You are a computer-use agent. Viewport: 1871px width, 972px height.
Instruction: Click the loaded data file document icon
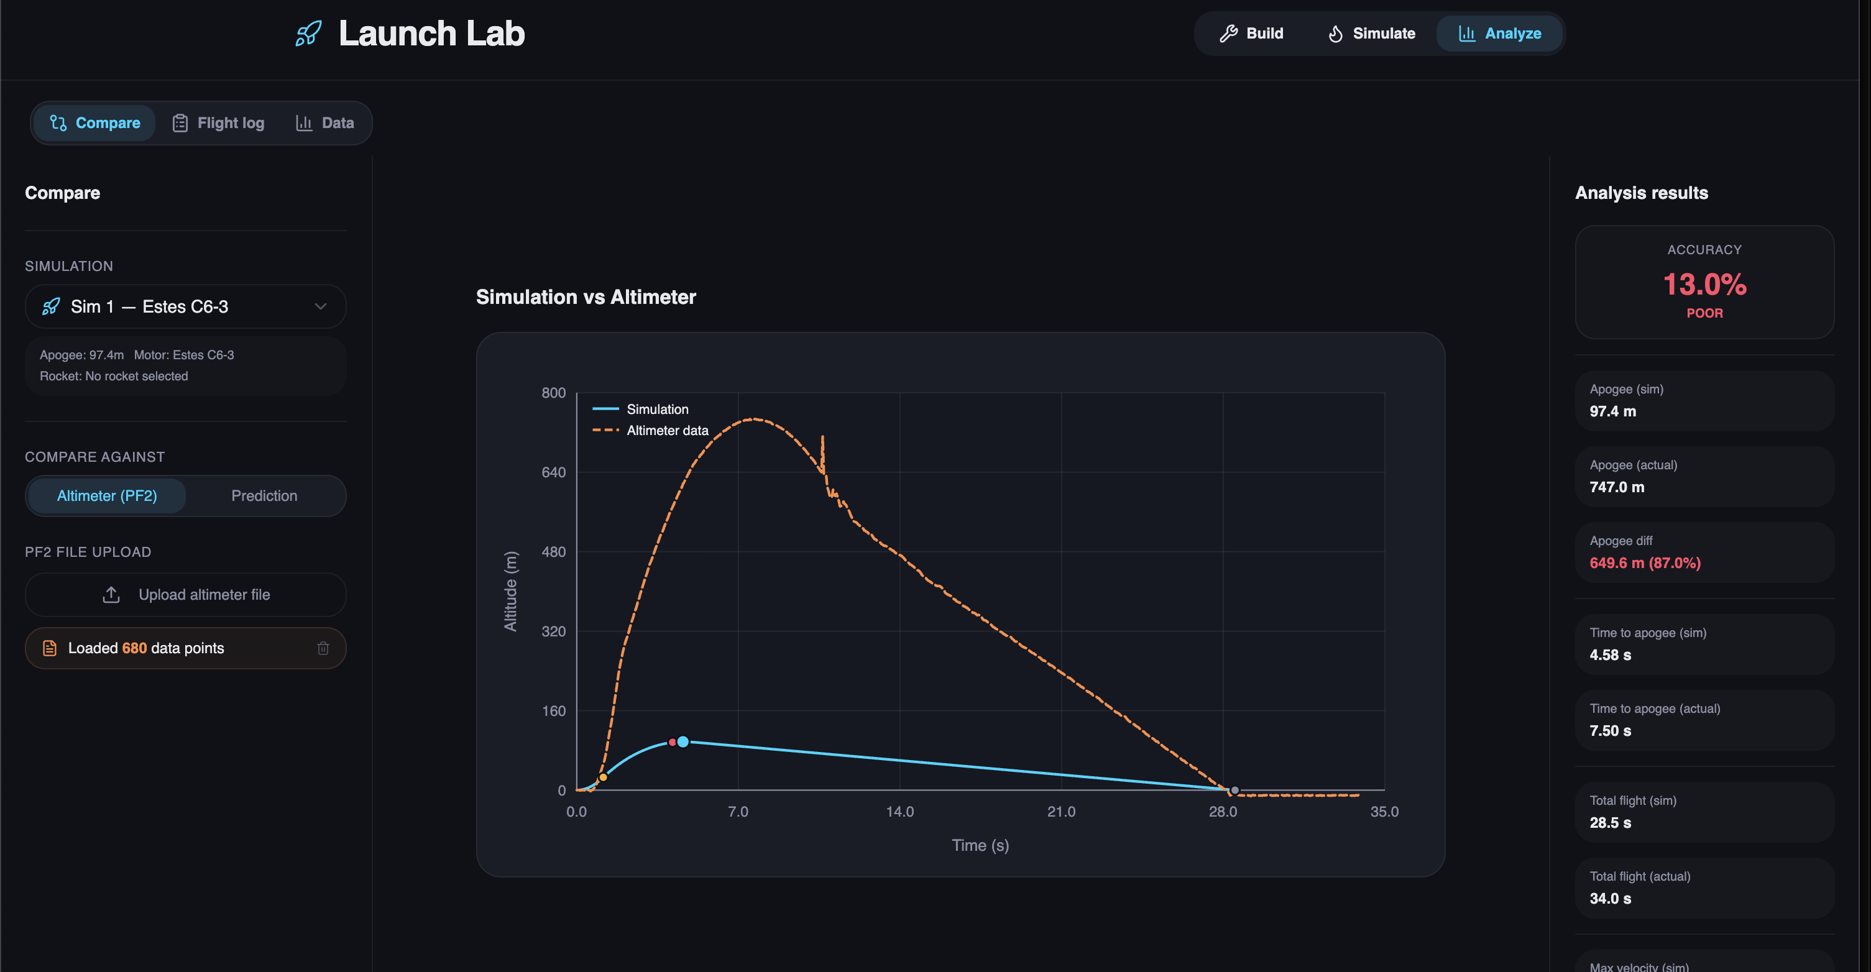[x=49, y=648]
